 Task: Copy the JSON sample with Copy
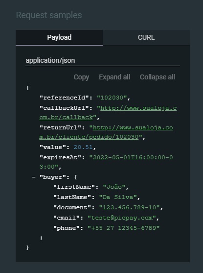[81, 77]
